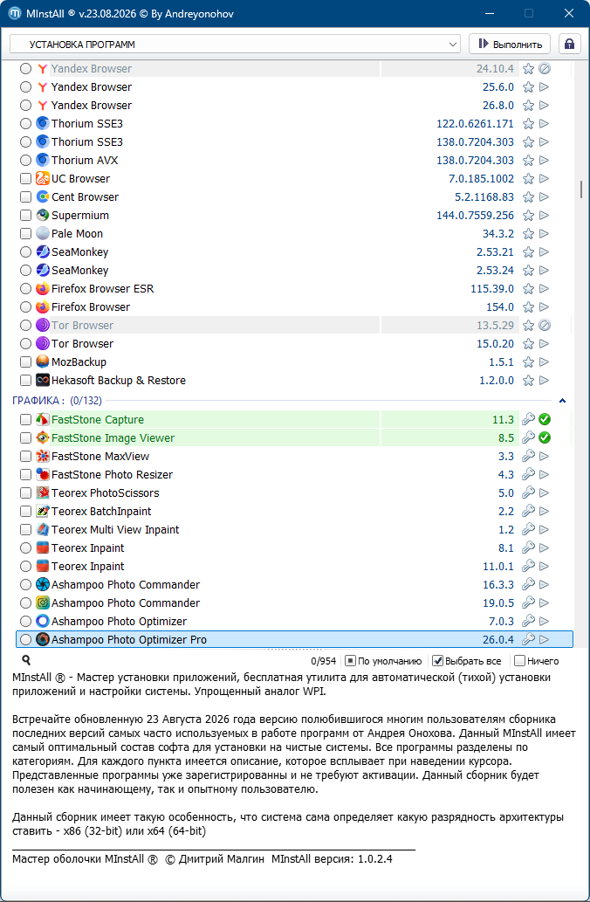Toggle the Выбрать все checkbox
590x902 pixels.
(x=437, y=661)
